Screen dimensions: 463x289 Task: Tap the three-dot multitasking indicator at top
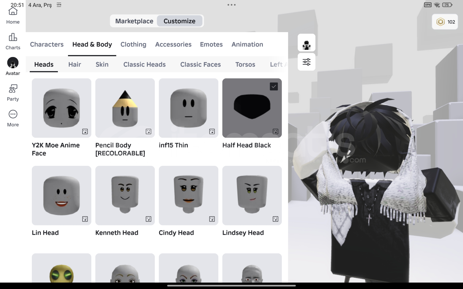coord(231,5)
